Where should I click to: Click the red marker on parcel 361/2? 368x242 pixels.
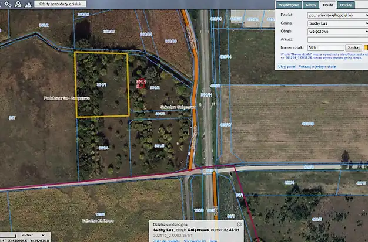pyautogui.click(x=140, y=83)
